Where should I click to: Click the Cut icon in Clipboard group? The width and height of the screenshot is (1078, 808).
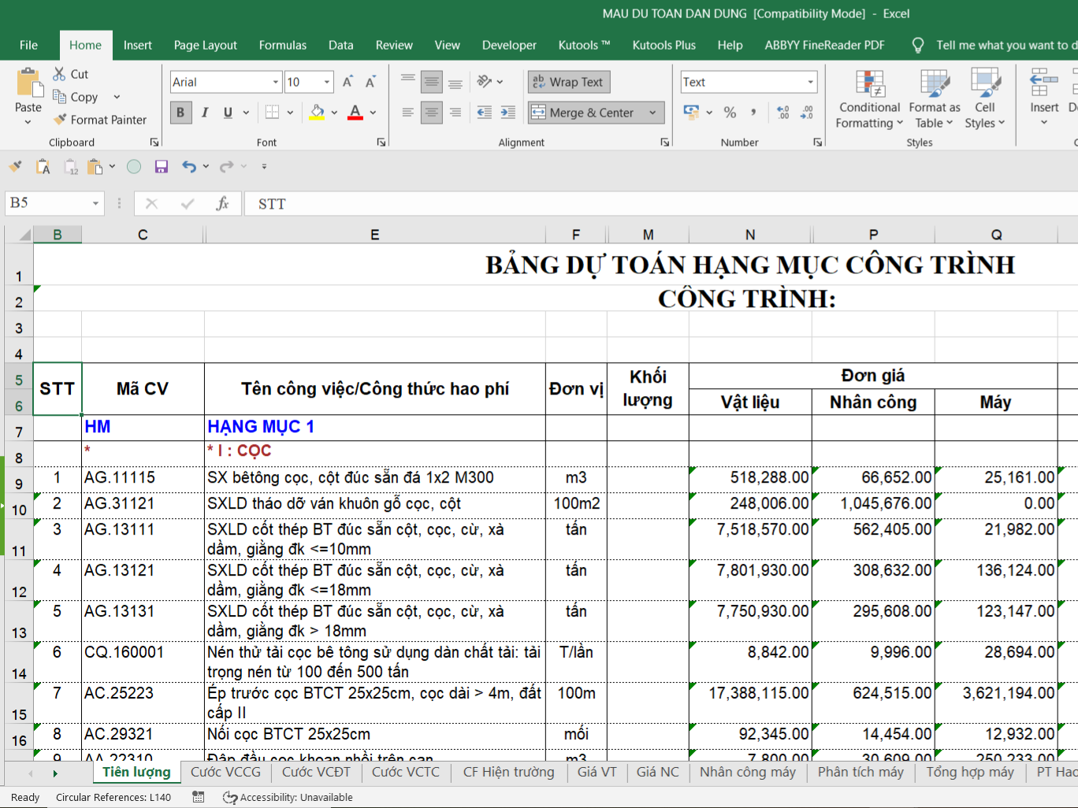(x=59, y=74)
